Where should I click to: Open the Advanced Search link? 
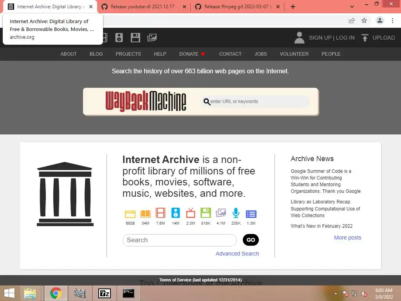point(237,254)
